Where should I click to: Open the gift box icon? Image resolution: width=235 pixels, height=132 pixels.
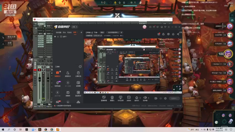click(x=159, y=34)
